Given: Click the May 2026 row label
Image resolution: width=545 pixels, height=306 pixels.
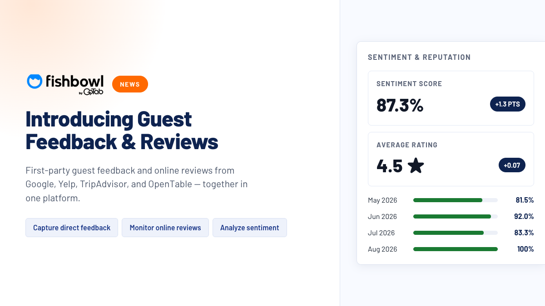Looking at the screenshot, I should [382, 200].
